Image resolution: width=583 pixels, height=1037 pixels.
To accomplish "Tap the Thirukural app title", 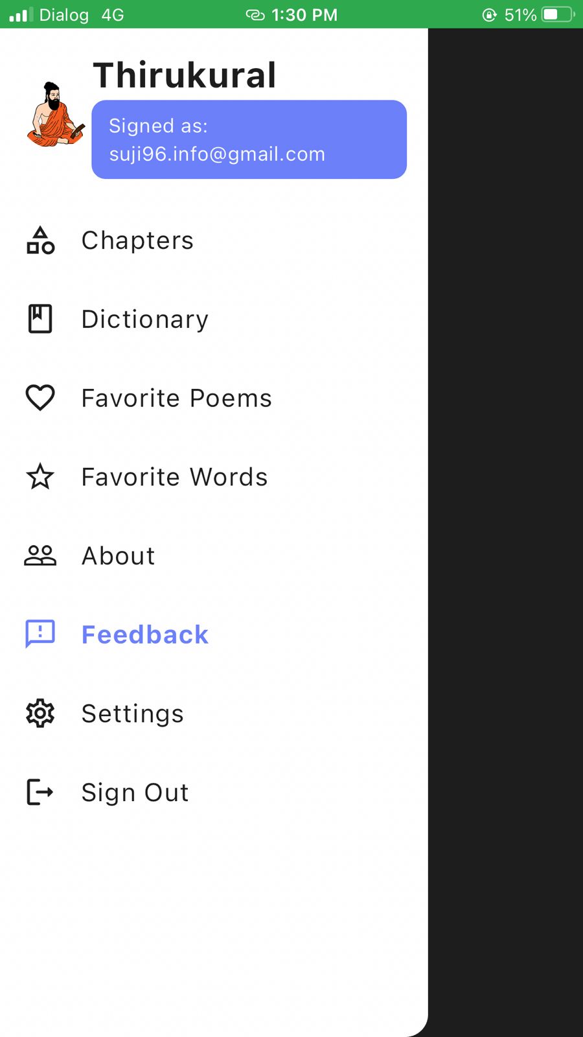I will 185,75.
